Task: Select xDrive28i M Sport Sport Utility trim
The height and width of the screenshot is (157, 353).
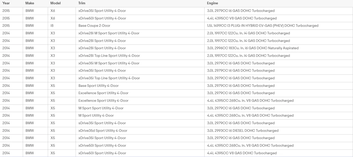Action: click(x=109, y=33)
